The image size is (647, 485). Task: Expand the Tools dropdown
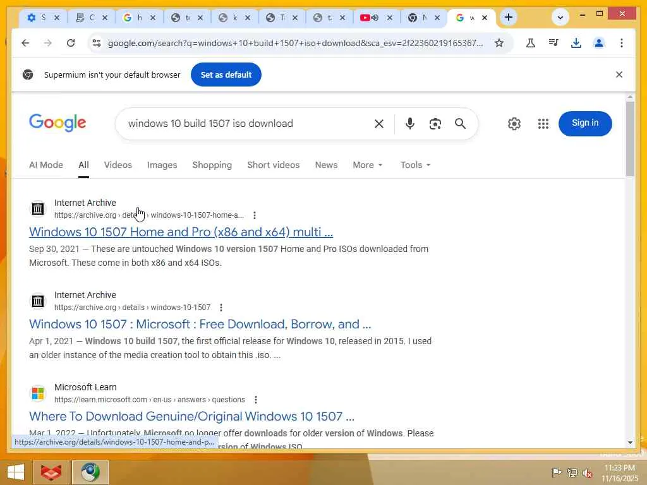pyautogui.click(x=415, y=165)
